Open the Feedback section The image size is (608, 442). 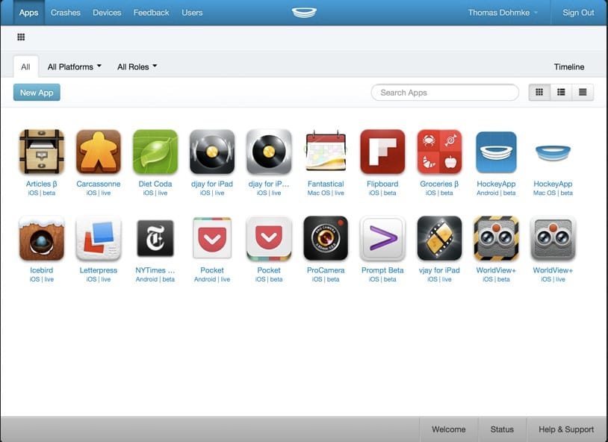click(x=151, y=12)
